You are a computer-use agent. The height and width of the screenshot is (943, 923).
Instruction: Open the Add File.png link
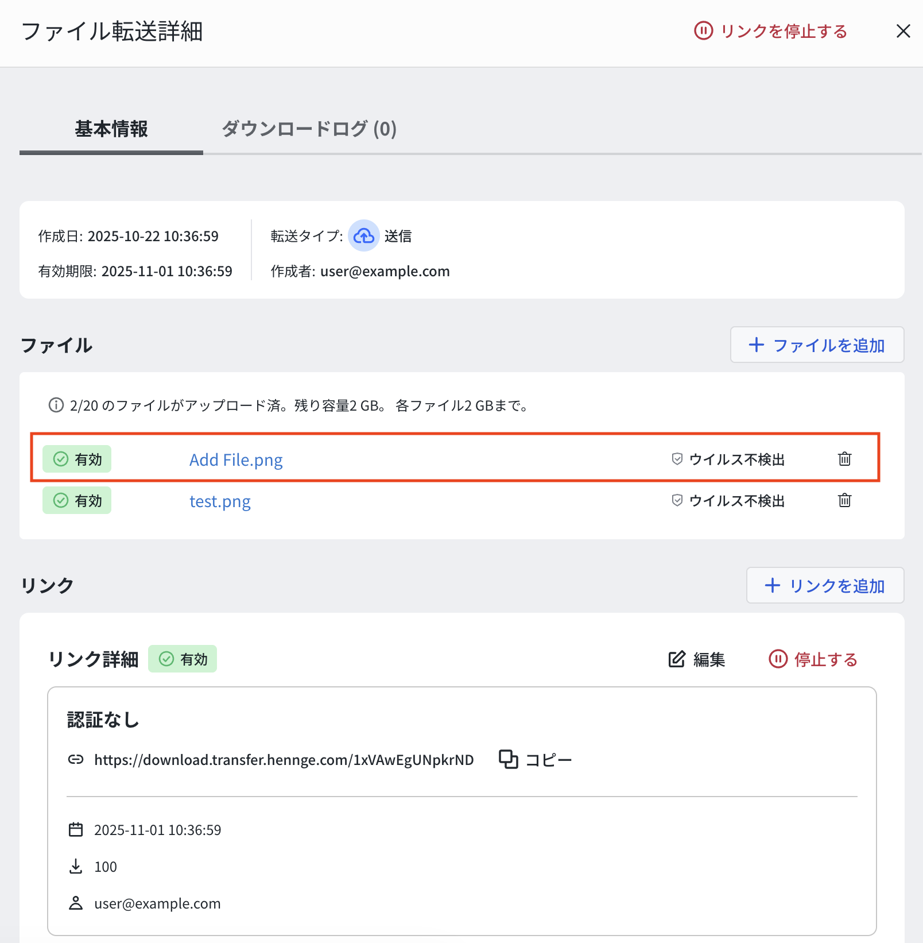(x=236, y=459)
